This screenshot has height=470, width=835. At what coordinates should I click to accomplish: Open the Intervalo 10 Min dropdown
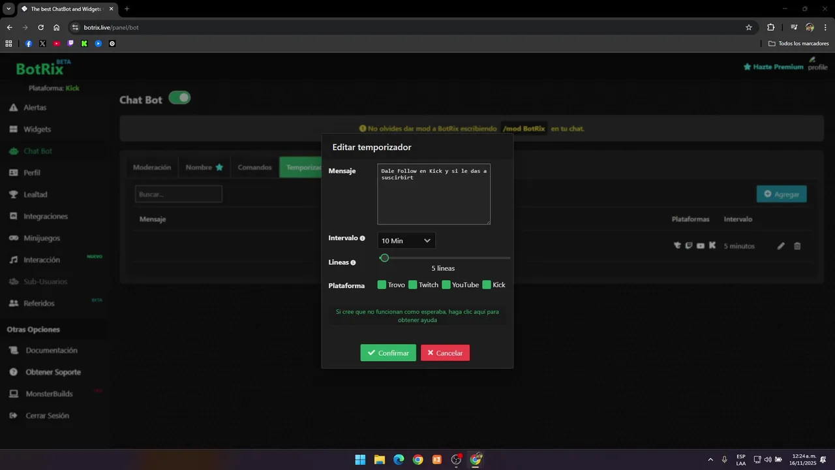(406, 241)
